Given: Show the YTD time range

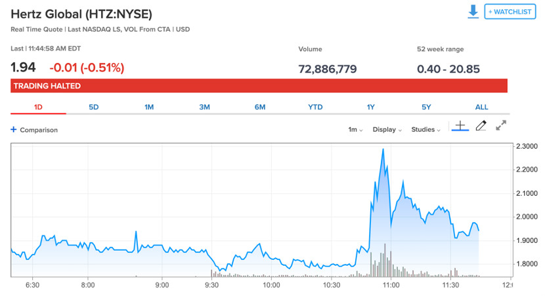Looking at the screenshot, I should pyautogui.click(x=315, y=107).
